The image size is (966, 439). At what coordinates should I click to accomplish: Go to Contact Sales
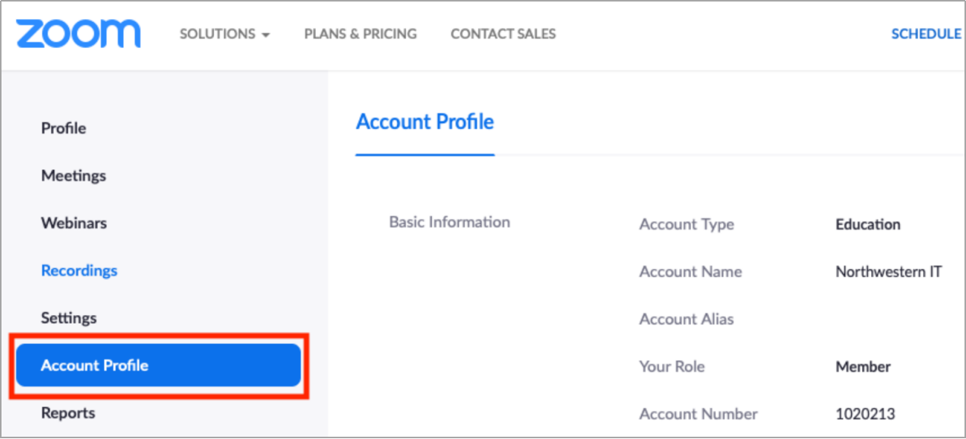point(503,34)
